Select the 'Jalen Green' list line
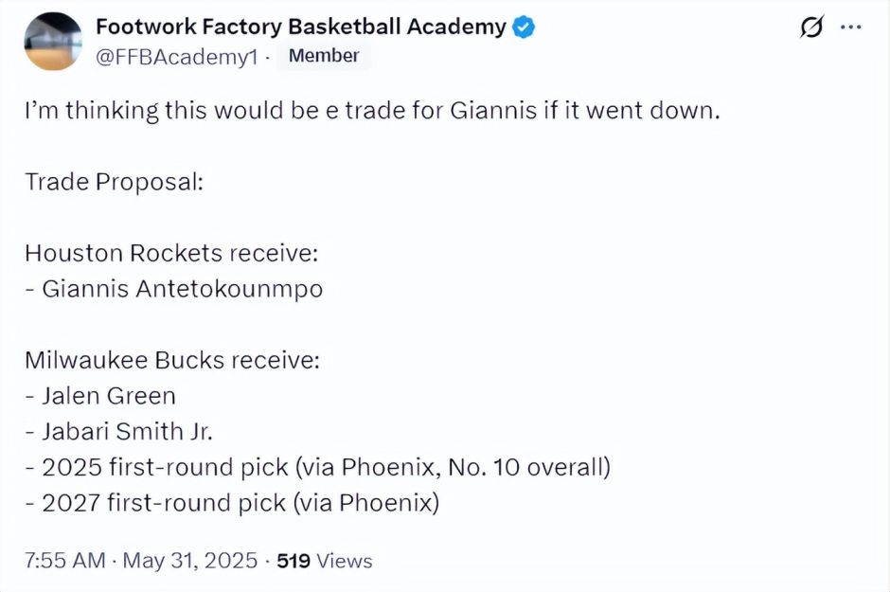Viewport: 890px width, 592px height. (x=100, y=396)
